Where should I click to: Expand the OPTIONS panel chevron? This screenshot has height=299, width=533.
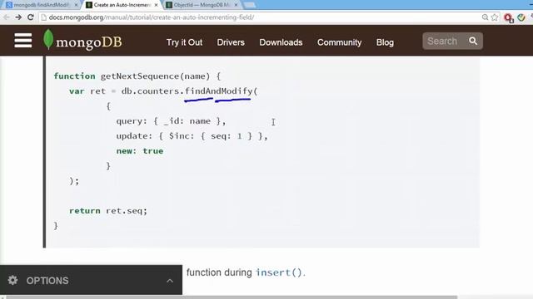coord(170,281)
